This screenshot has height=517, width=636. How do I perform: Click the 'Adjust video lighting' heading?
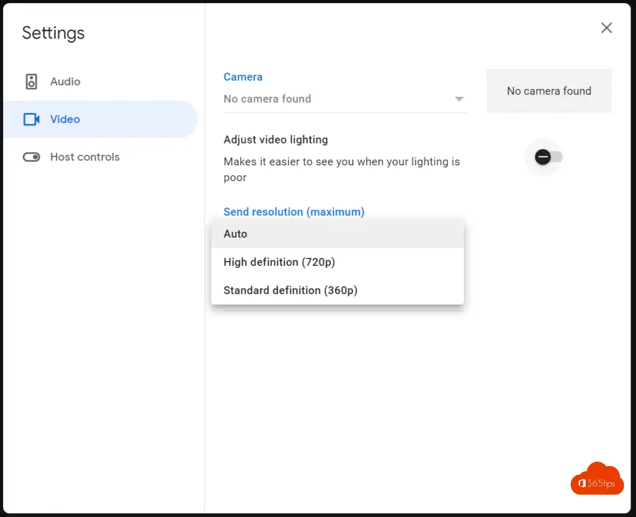[x=276, y=140]
